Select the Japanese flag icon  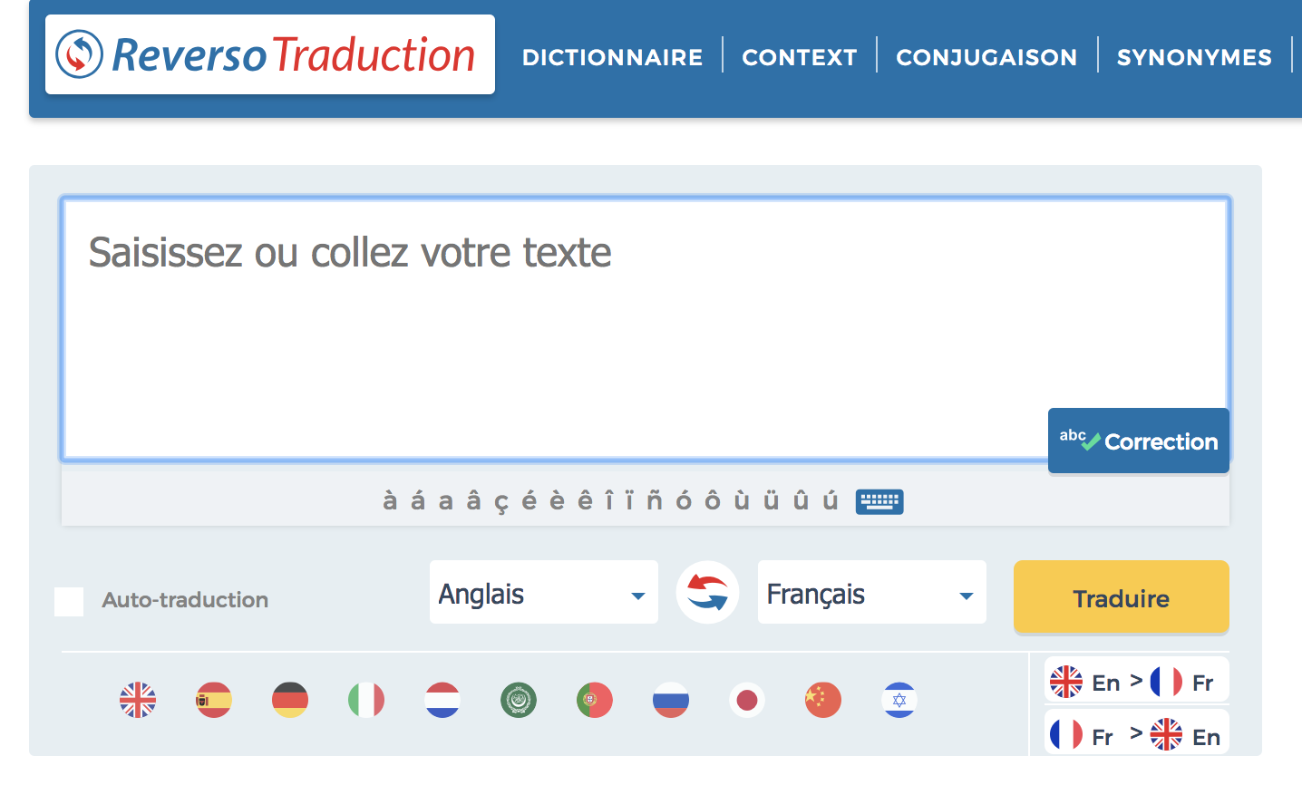click(x=747, y=700)
